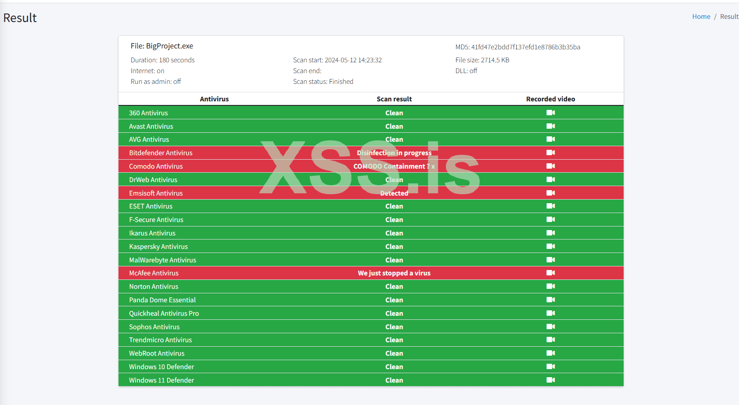Click Clean result for 360 Antivirus
The image size is (739, 405).
(394, 113)
